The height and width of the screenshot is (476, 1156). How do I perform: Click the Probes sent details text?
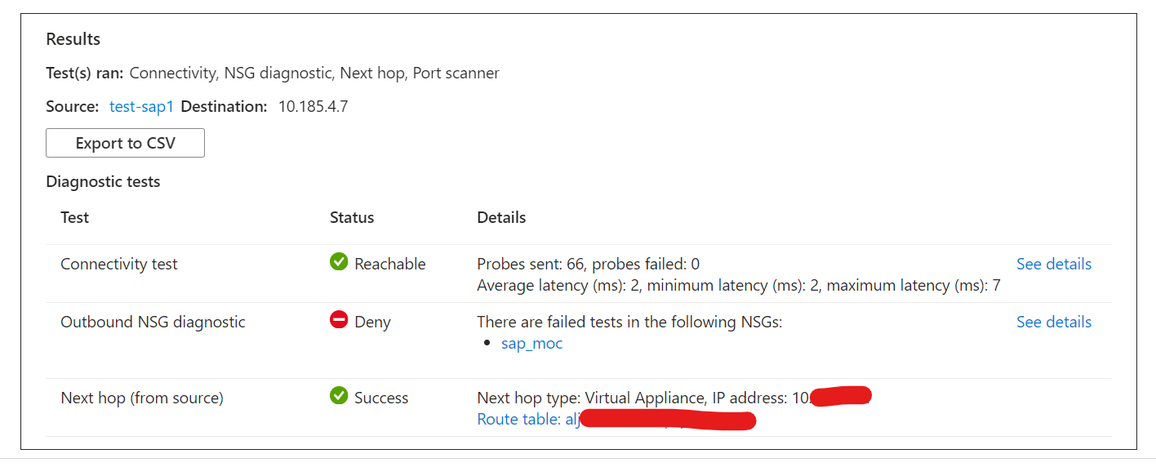[588, 264]
